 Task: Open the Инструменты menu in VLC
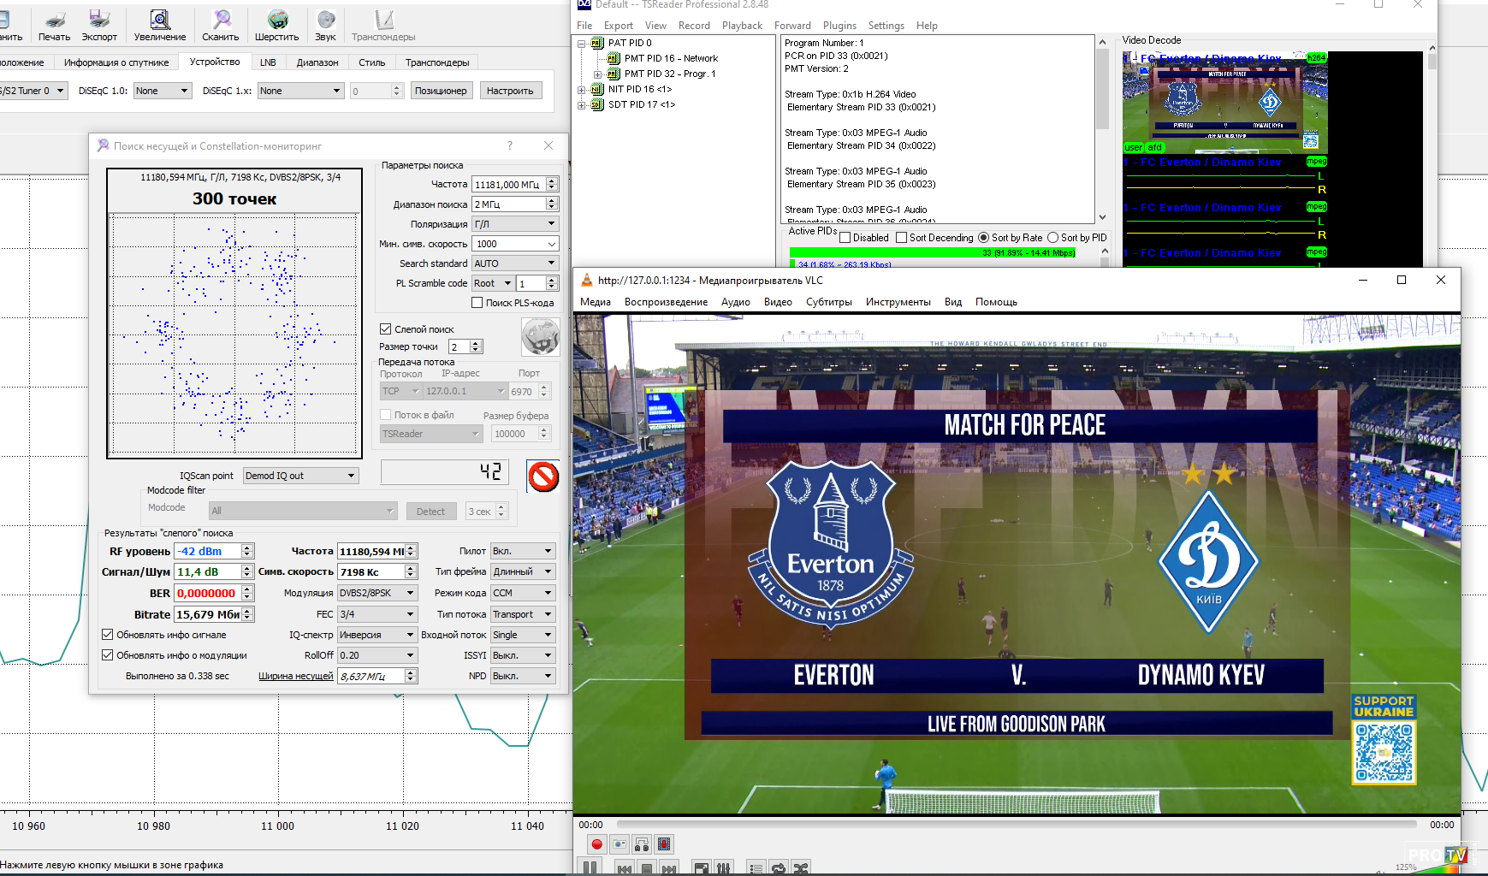(x=898, y=302)
